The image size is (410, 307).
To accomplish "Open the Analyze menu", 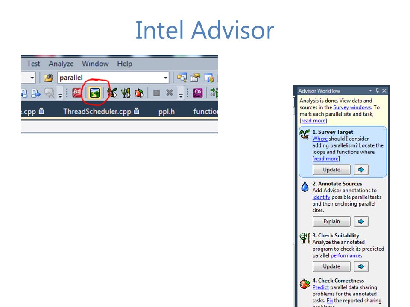I will 61,64.
